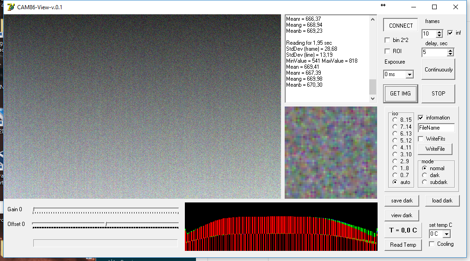Screen dimensions: 470x261
Task: Open view dark
Action: click(402, 215)
